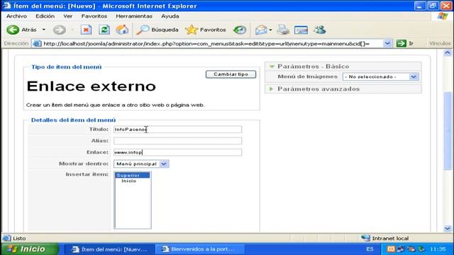Collapse the Parámetros - Básico section

coord(314,67)
